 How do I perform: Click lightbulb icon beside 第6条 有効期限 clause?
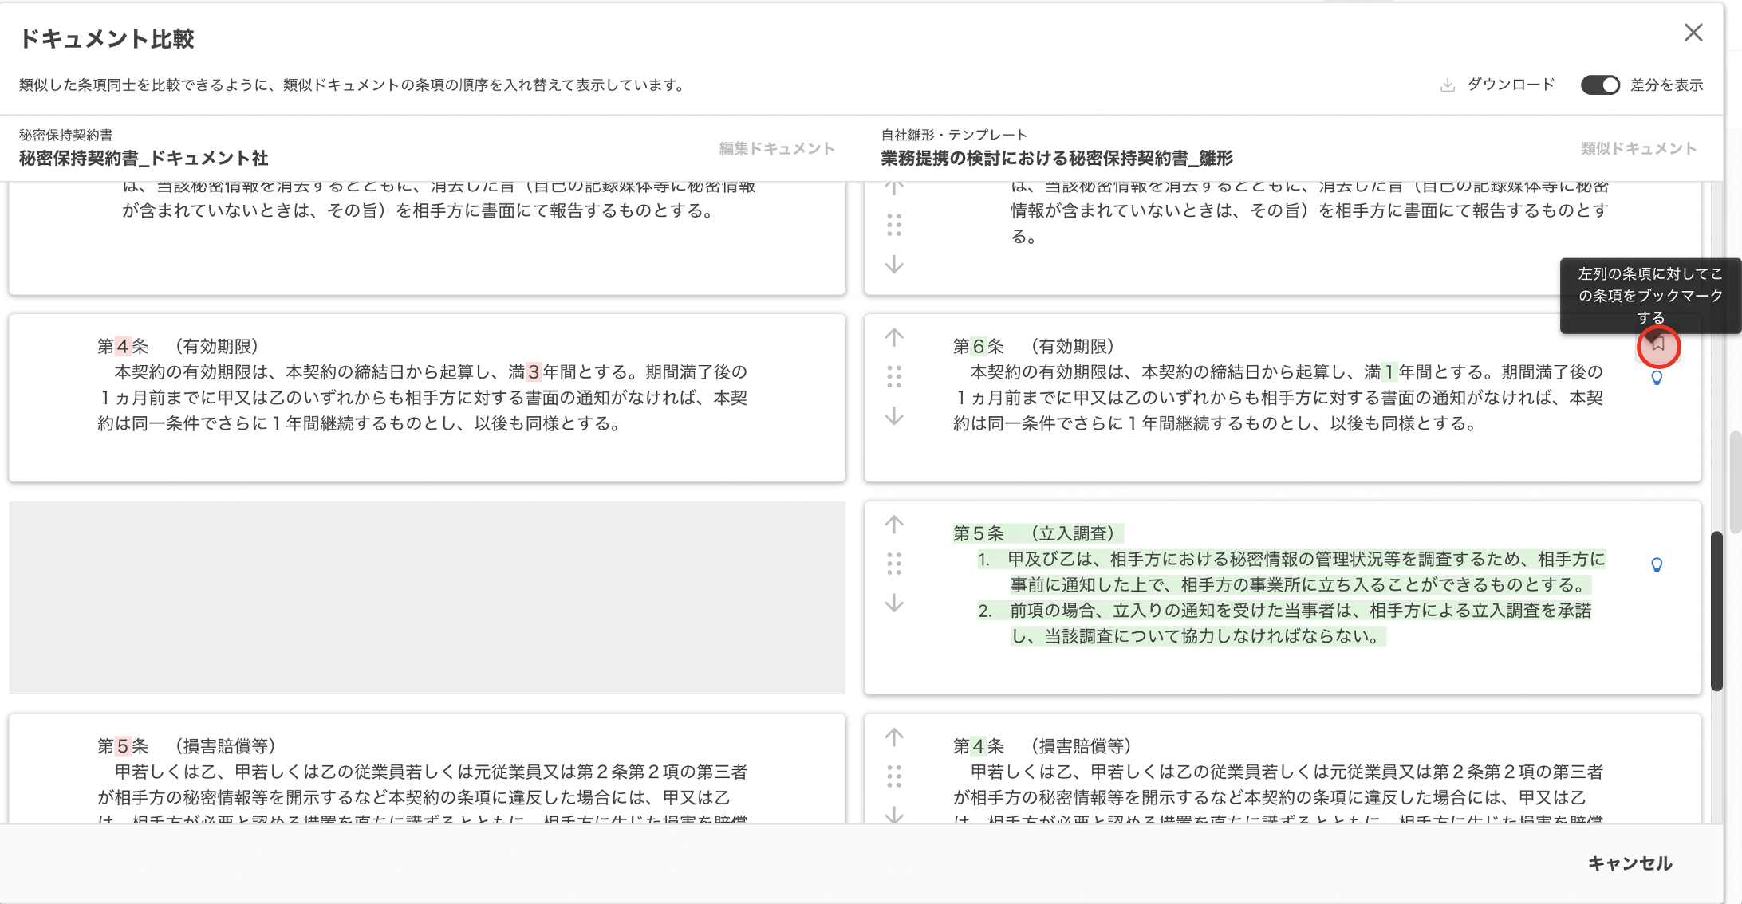click(x=1657, y=378)
